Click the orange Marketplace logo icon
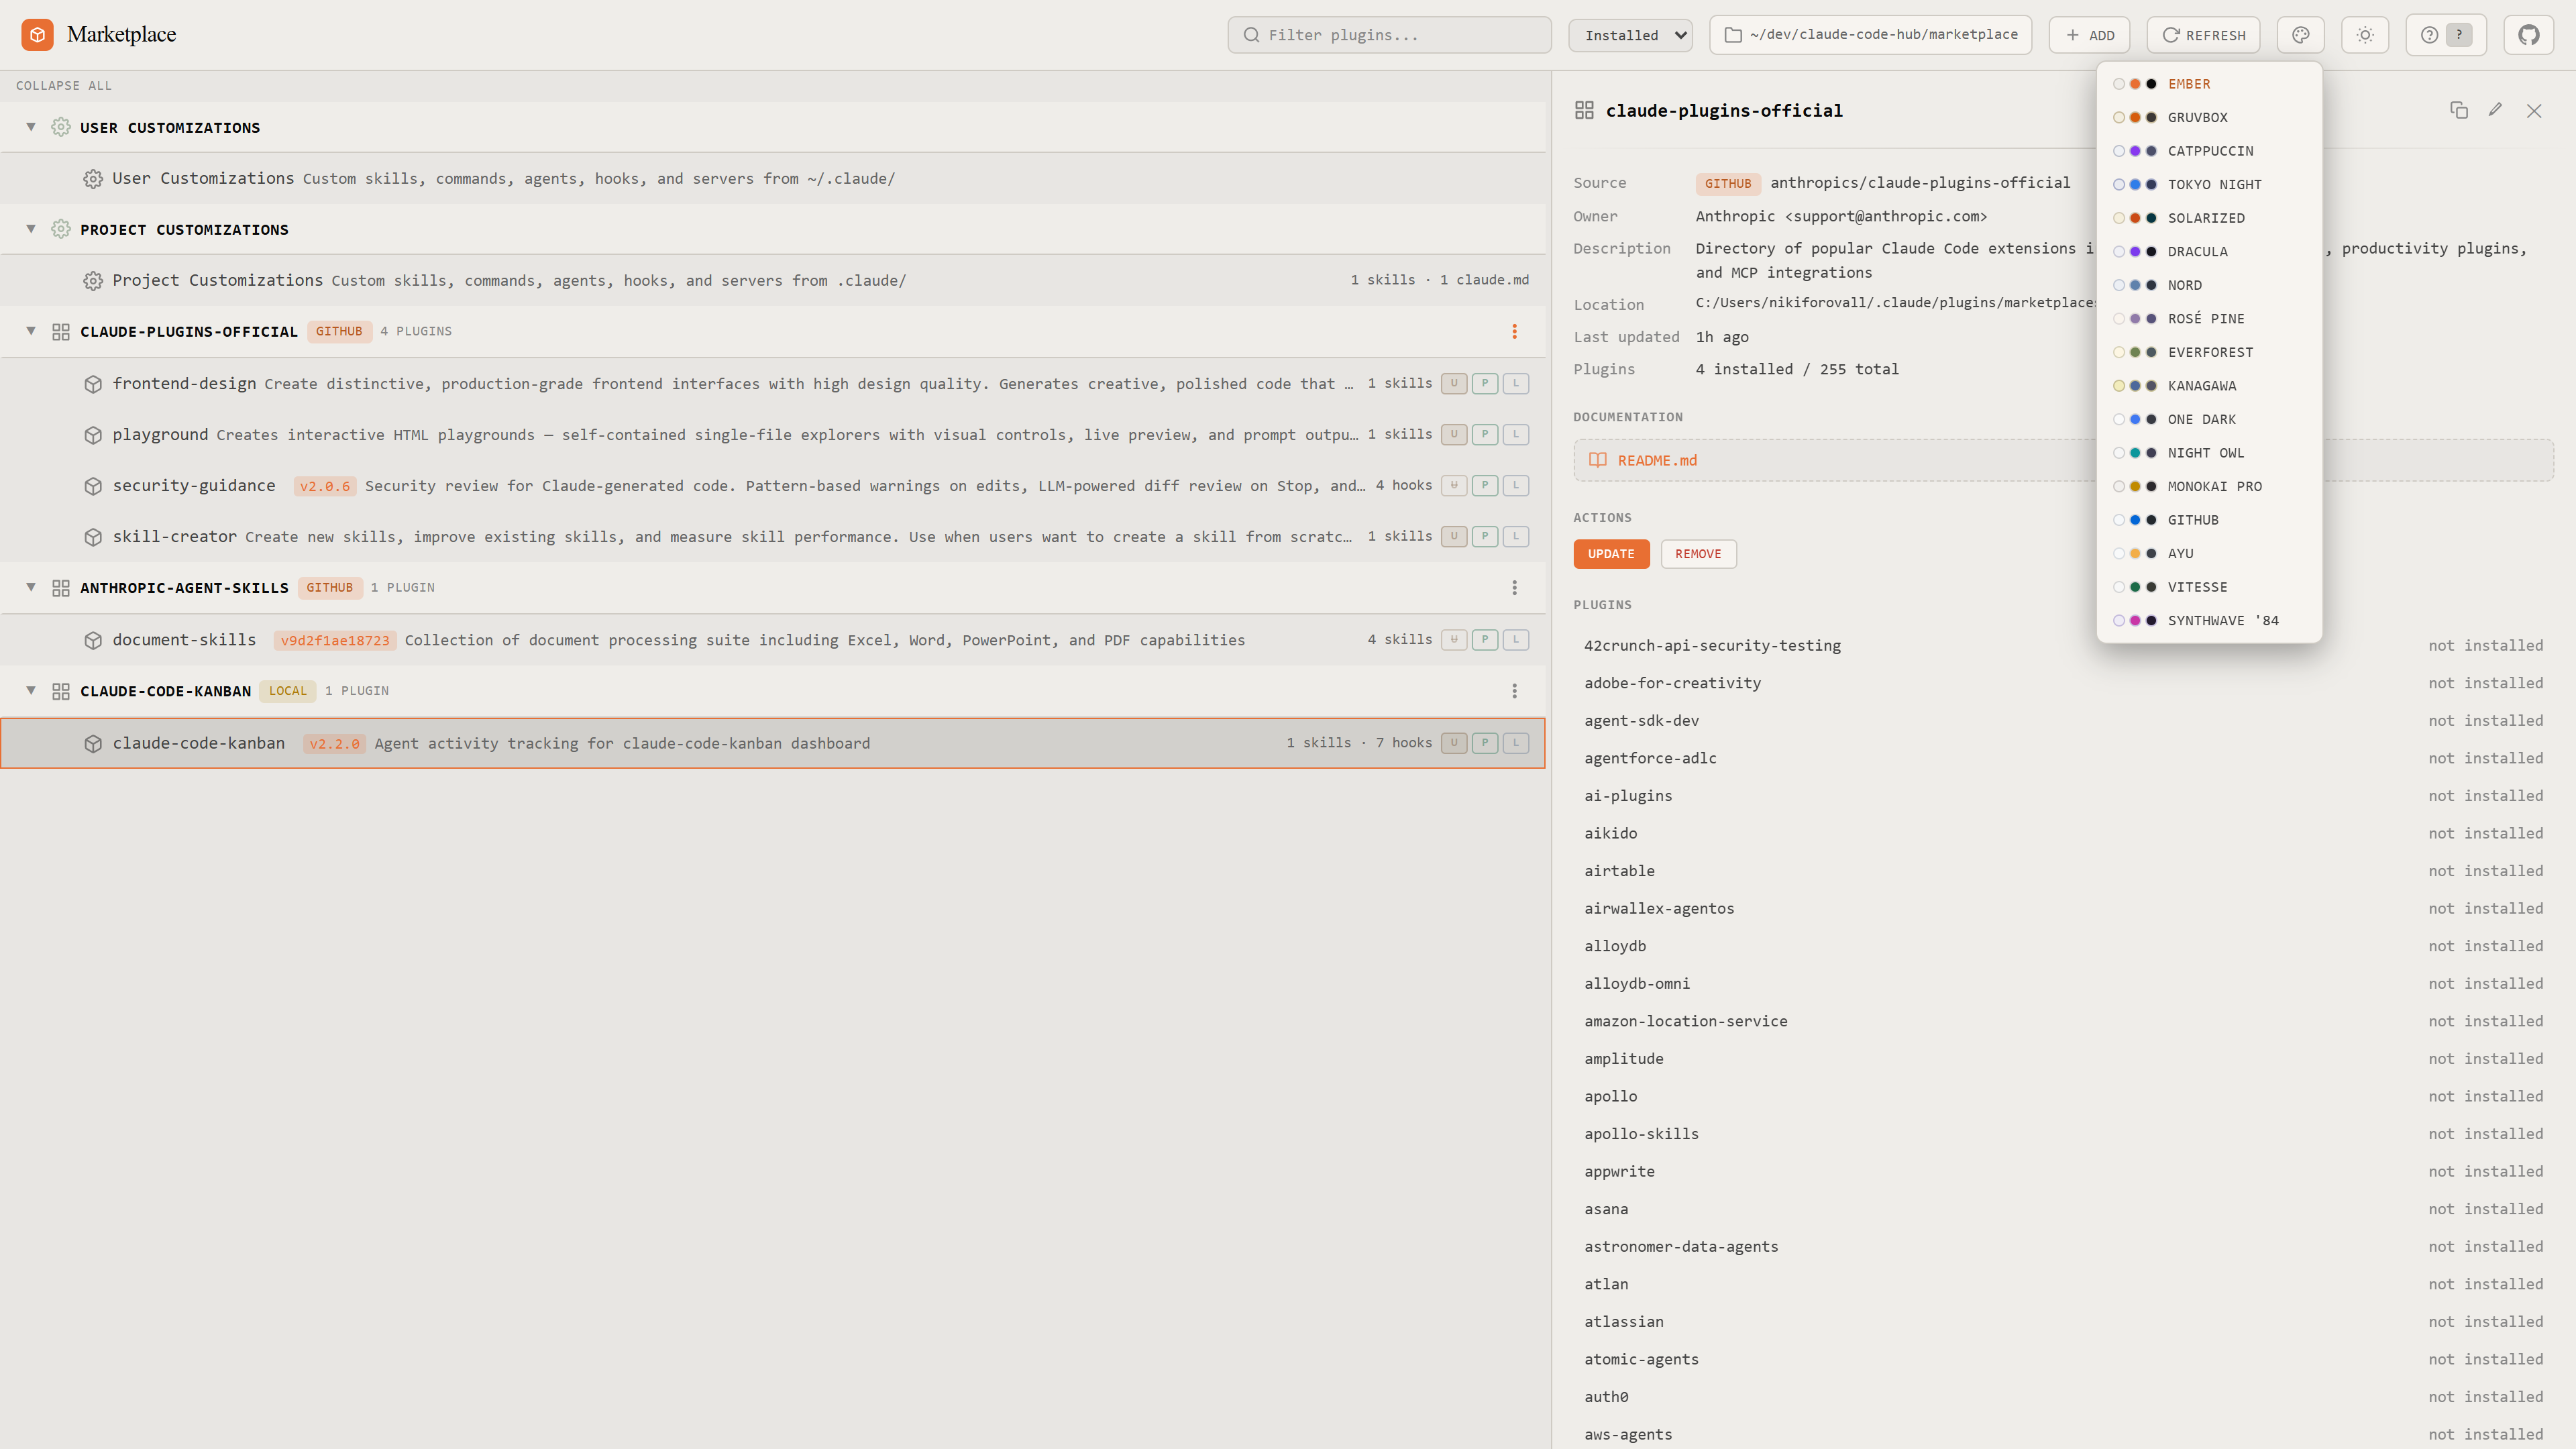Viewport: 2576px width, 1449px height. (37, 34)
